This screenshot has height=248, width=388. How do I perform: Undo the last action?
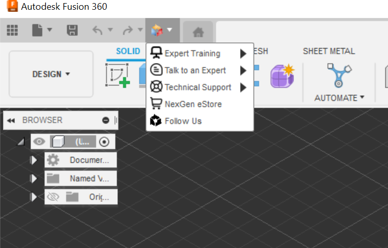tap(97, 30)
